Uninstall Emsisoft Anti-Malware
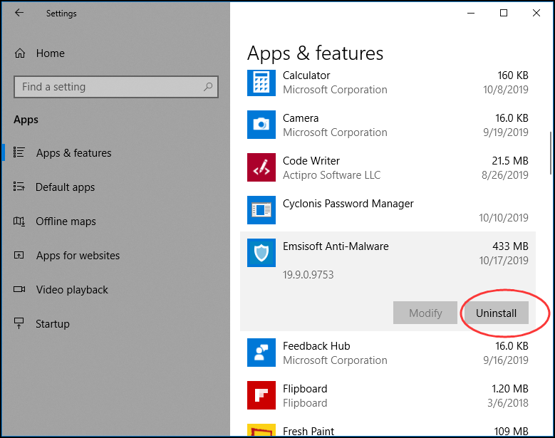Viewport: 555px width, 438px height. coord(497,313)
